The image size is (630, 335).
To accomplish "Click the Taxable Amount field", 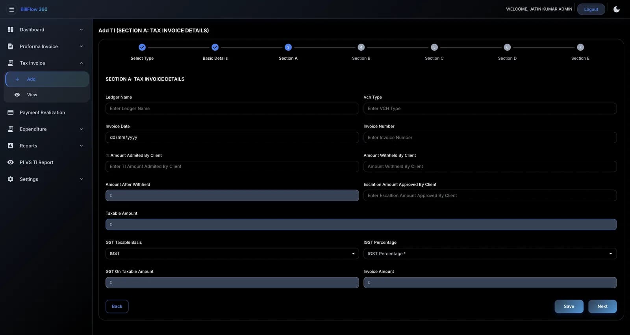I will tap(361, 225).
